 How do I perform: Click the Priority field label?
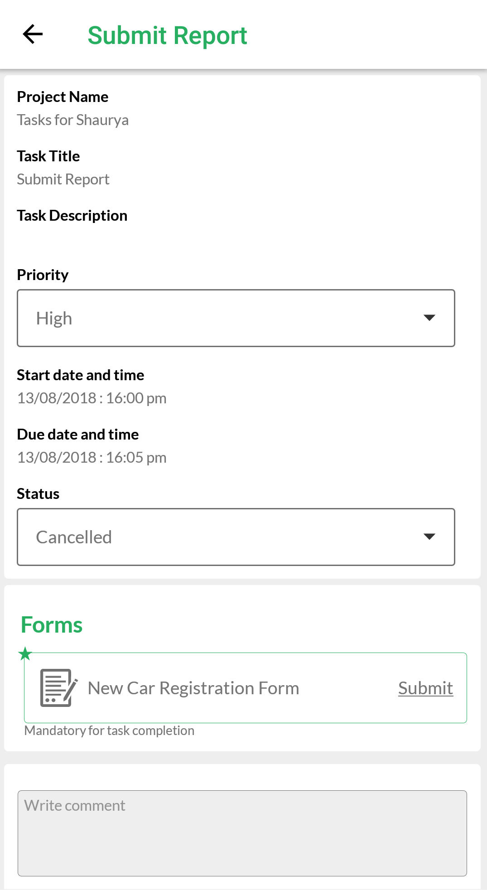[43, 275]
